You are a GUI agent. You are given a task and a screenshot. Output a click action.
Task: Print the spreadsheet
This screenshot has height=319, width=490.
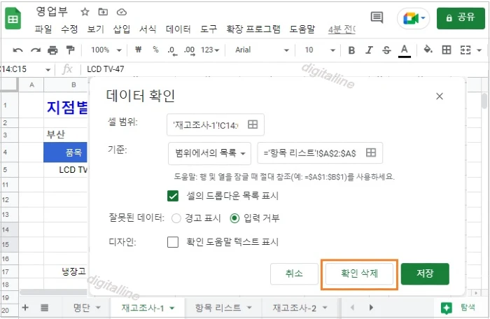pos(52,50)
